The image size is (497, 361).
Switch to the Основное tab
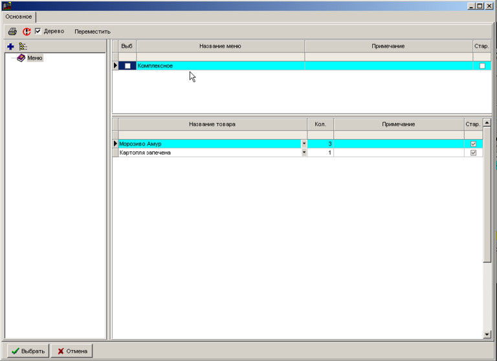(19, 17)
